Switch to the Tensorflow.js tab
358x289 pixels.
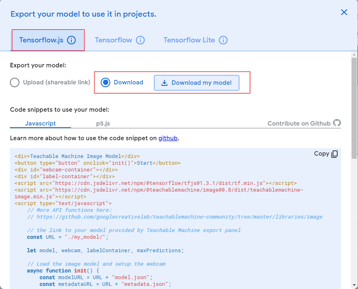[48, 40]
